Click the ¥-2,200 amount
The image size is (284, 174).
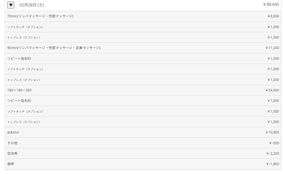point(273,153)
